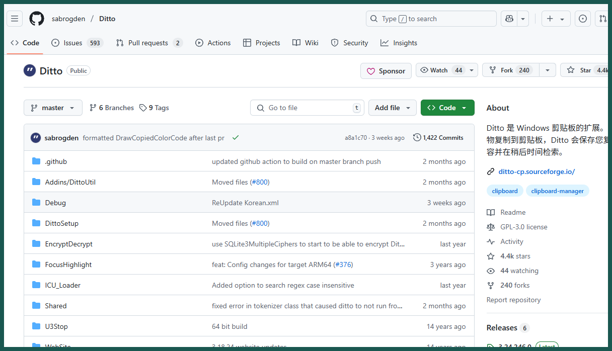
Task: Open the plus create-new dropdown
Action: 556,19
